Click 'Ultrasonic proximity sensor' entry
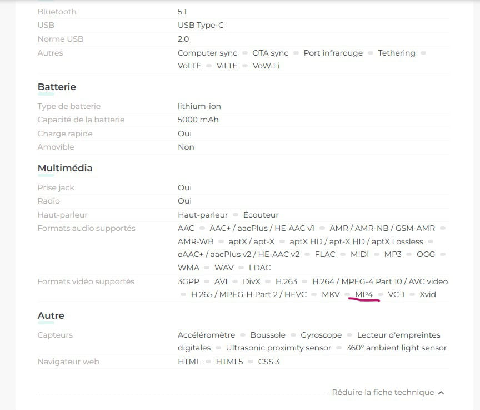Image resolution: width=480 pixels, height=410 pixels. 278,348
